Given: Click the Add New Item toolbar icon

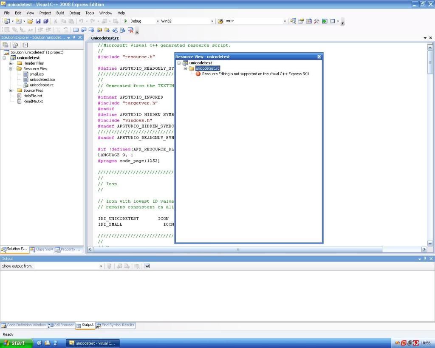Looking at the screenshot, I should click(19, 21).
